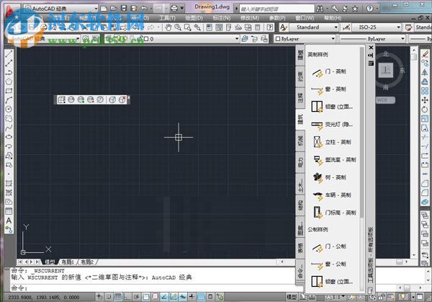The width and height of the screenshot is (432, 302).
Task: Toggle Ortho mode in status bar
Action: tap(127, 297)
